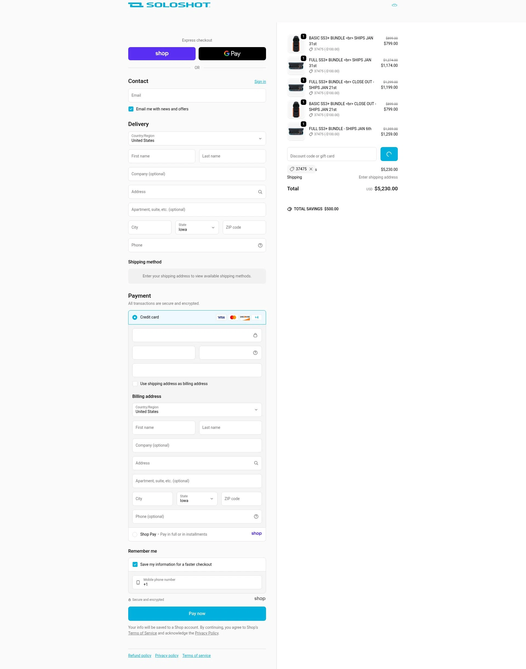526x669 pixels.
Task: Click the lock icon in card number field
Action: click(255, 335)
